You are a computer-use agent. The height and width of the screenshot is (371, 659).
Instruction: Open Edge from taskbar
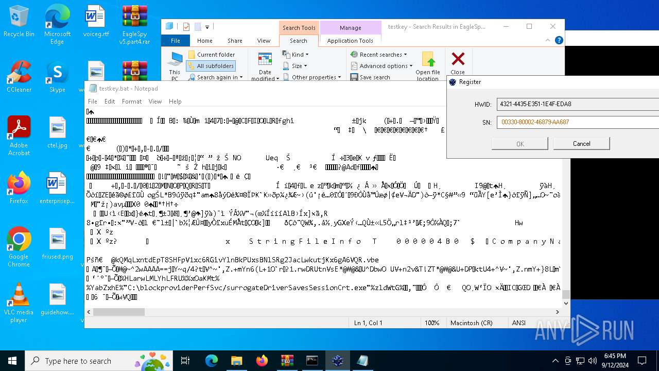pyautogui.click(x=212, y=361)
